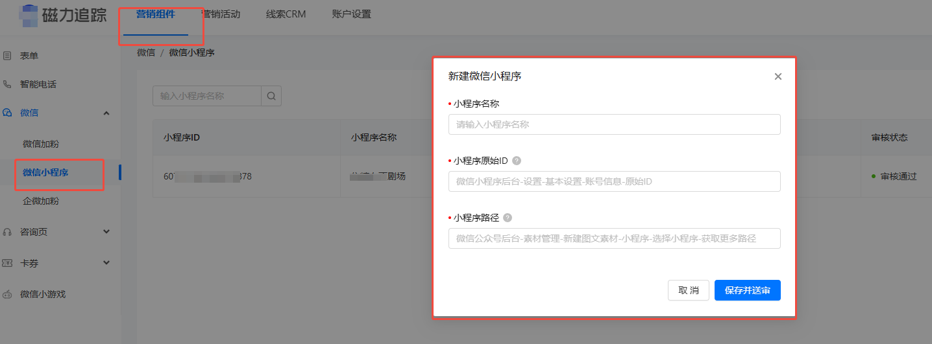Click the search magnifier icon button
This screenshot has width=932, height=344.
[x=271, y=96]
